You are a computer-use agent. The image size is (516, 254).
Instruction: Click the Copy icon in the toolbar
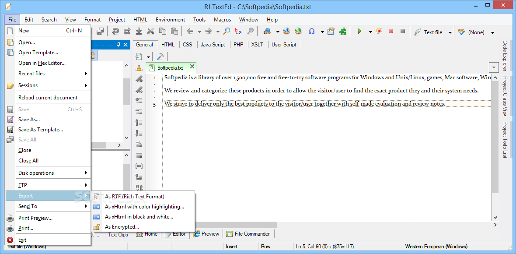(x=162, y=32)
